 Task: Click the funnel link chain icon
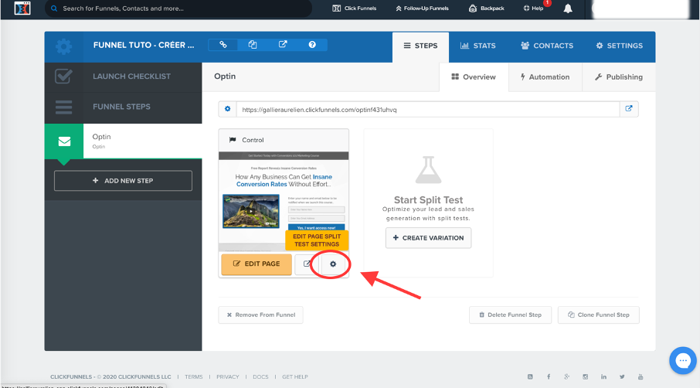[223, 45]
